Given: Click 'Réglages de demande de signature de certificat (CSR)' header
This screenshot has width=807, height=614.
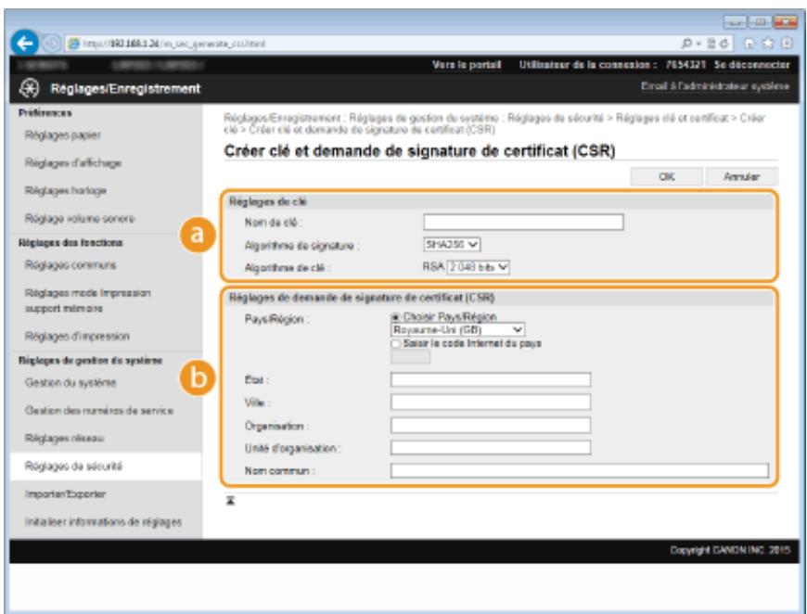Looking at the screenshot, I should 362,298.
